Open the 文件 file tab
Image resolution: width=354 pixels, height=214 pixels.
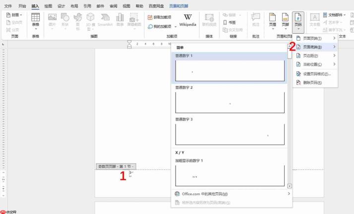(x=8, y=6)
